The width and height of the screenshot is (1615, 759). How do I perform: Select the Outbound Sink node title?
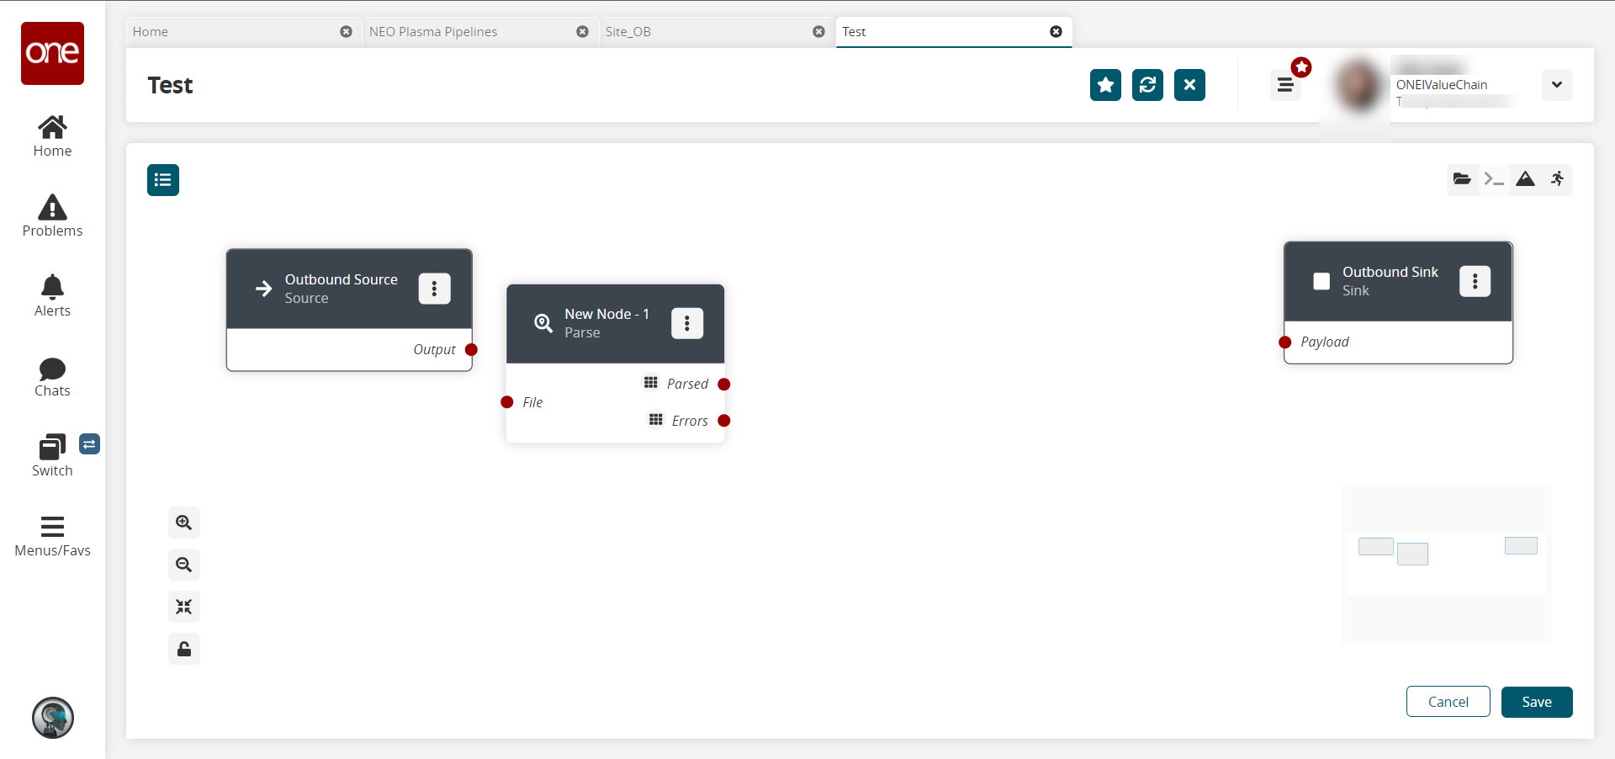pos(1390,272)
